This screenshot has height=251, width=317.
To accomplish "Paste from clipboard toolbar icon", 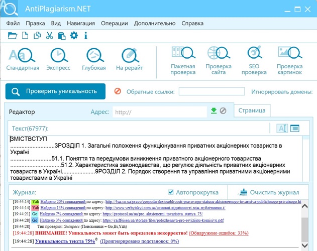I will 62,36.
